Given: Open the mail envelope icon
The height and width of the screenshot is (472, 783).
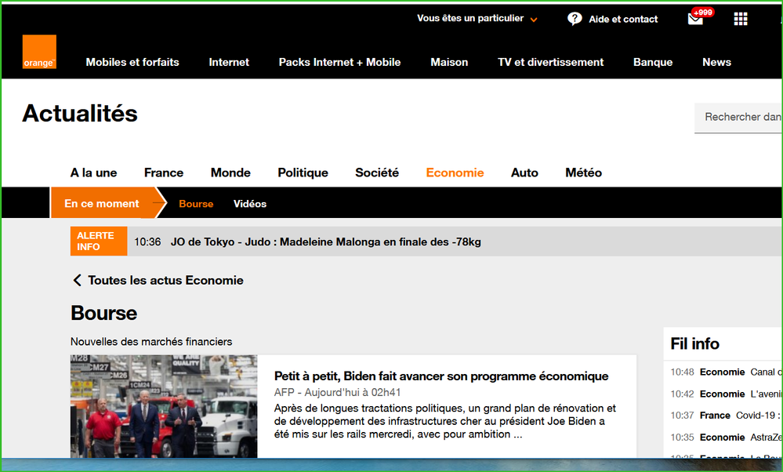Looking at the screenshot, I should pyautogui.click(x=695, y=20).
